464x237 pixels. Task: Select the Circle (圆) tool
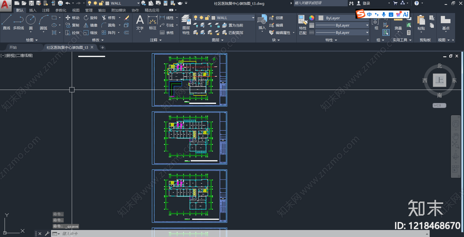[x=31, y=22]
